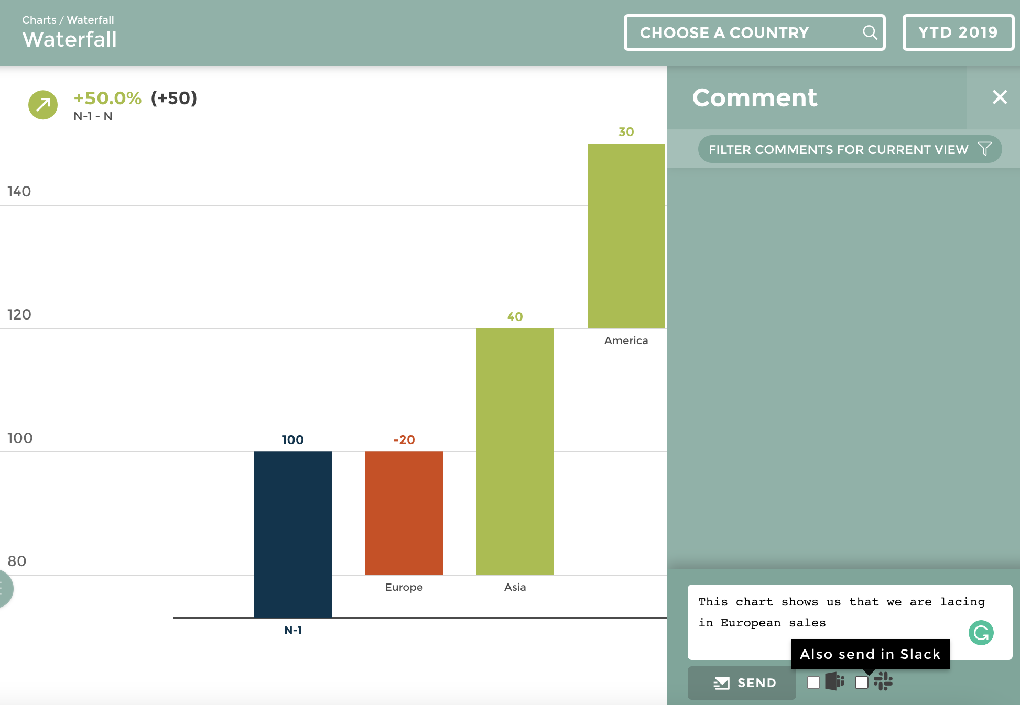Select the orange Europe bar
This screenshot has width=1020, height=705.
pyautogui.click(x=404, y=513)
